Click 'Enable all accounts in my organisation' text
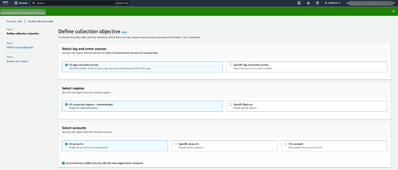398x170 pixels. point(88,147)
